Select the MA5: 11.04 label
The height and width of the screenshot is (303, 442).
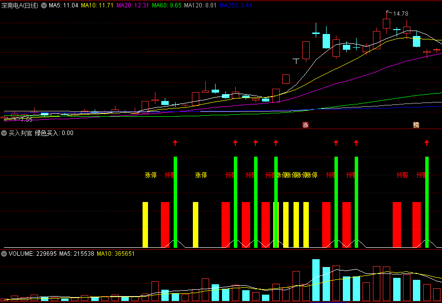(64, 5)
